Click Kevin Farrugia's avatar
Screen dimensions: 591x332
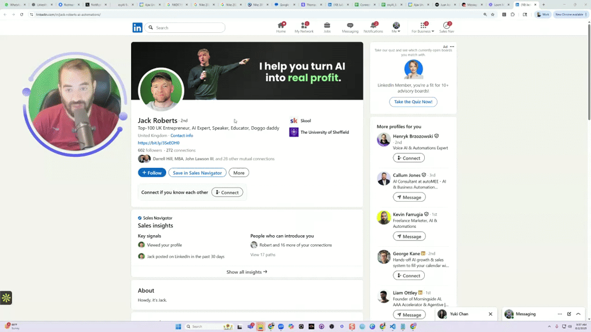click(x=384, y=217)
